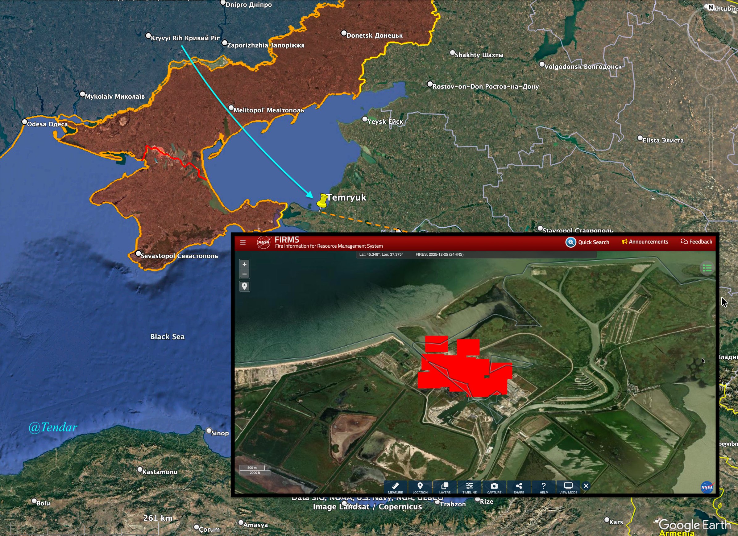The image size is (738, 536).
Task: Open the Share options
Action: coord(519,487)
